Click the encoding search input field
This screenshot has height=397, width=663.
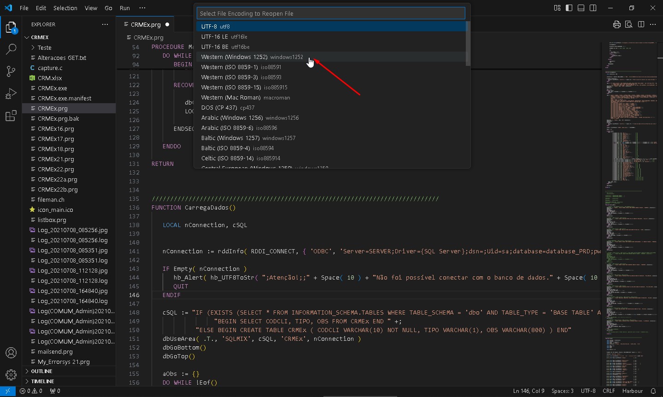tap(331, 13)
